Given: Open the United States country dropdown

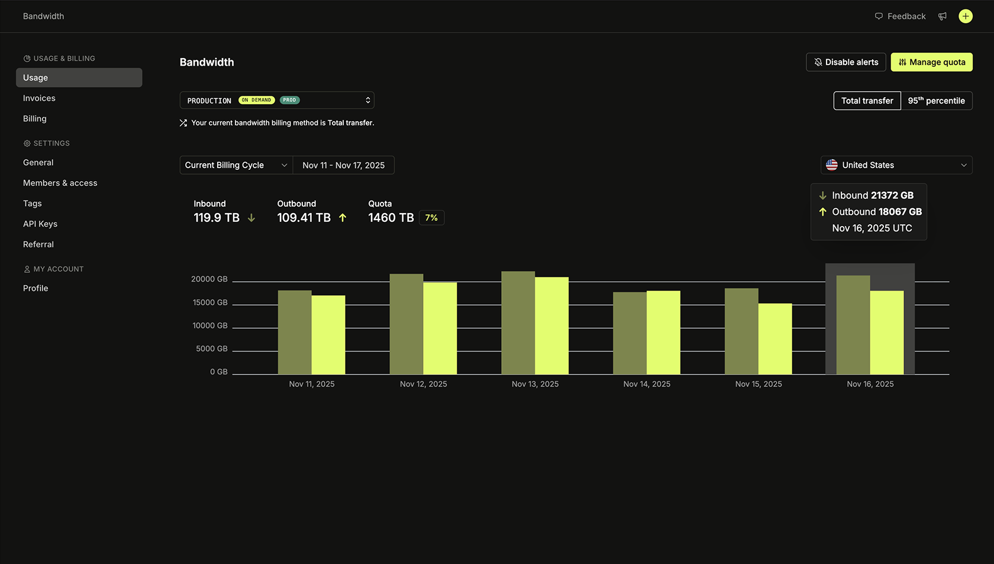Looking at the screenshot, I should click(895, 165).
